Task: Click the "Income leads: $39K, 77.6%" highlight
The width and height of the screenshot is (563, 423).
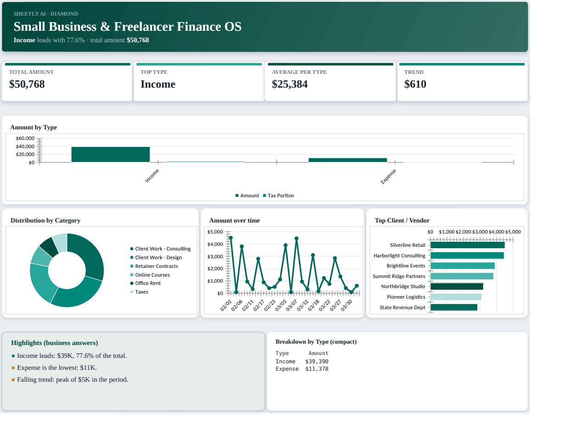Action: pyautogui.click(x=72, y=356)
